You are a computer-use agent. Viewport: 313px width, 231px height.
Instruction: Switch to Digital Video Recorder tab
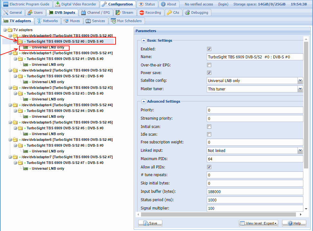[76, 4]
